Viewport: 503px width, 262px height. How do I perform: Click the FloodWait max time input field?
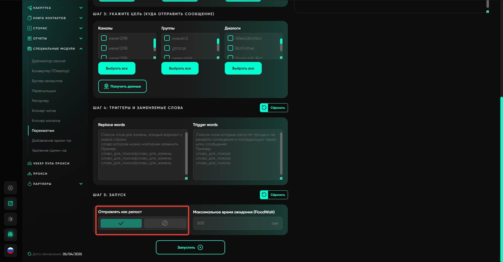(x=233, y=223)
